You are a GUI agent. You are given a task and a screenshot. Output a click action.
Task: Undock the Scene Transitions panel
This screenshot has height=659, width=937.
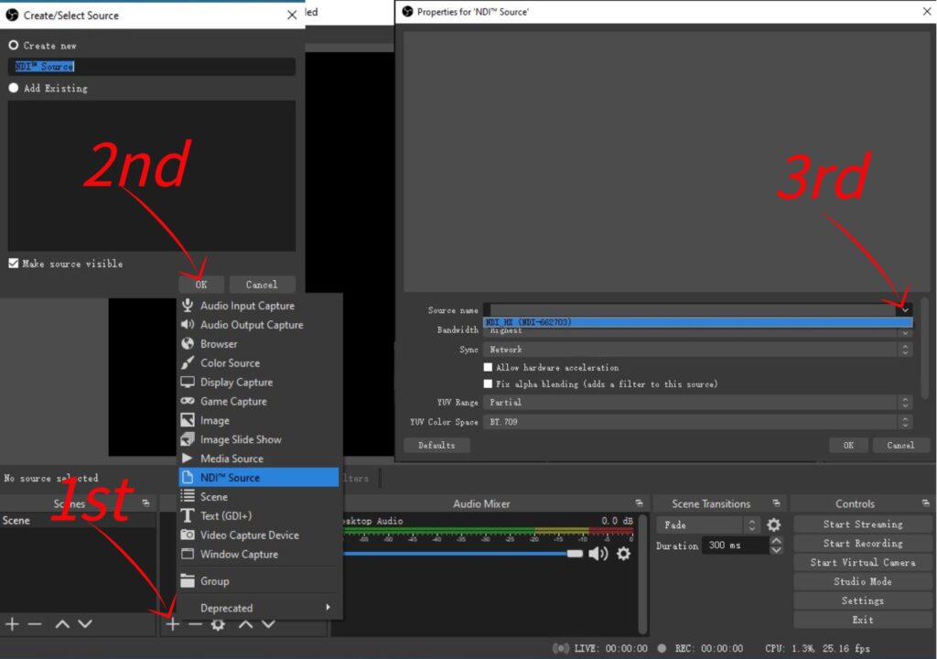point(776,502)
